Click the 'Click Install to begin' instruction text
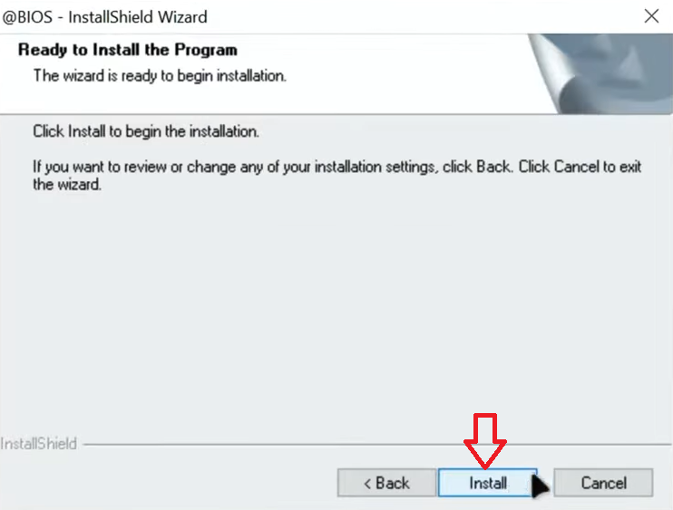Viewport: 673px width, 510px height. tap(146, 131)
